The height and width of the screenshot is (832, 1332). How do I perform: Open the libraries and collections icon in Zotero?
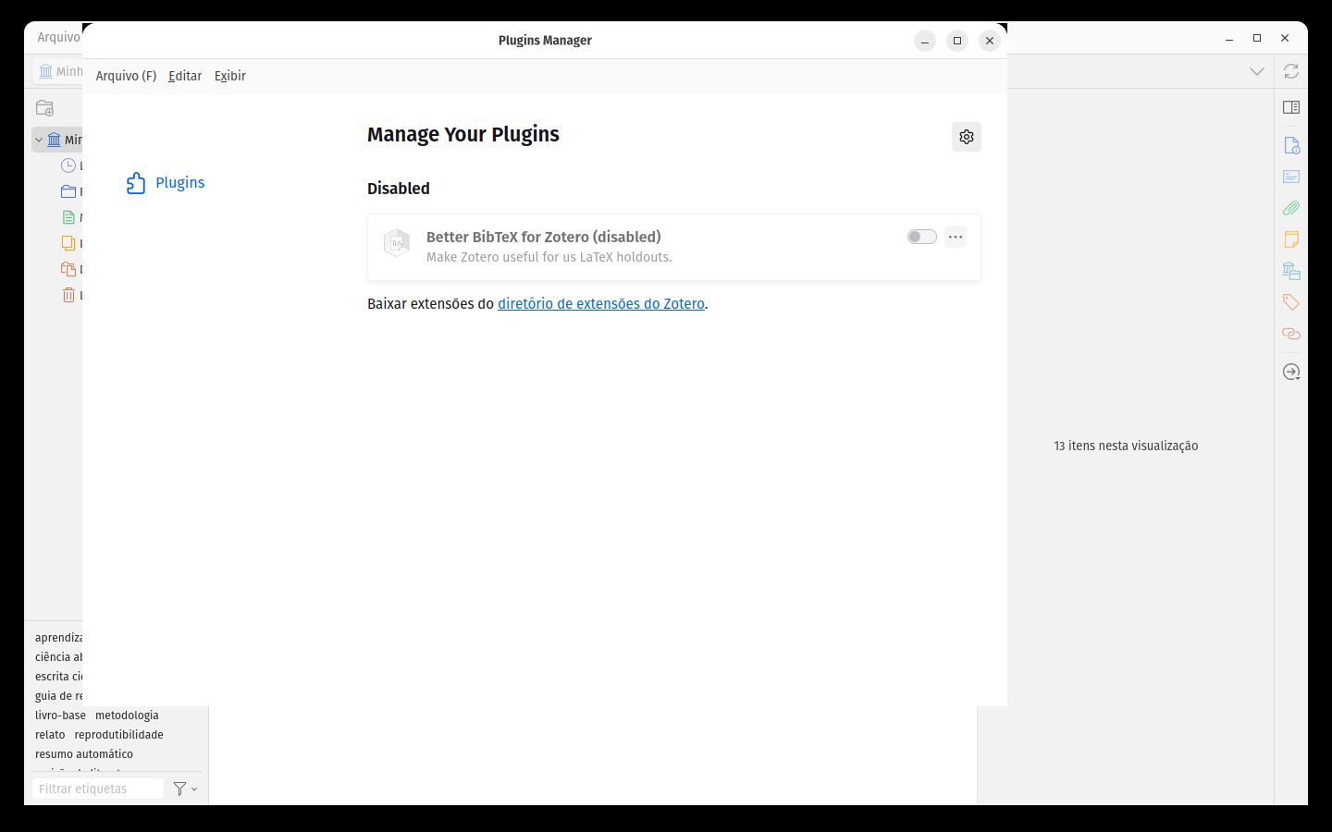[x=1291, y=271]
